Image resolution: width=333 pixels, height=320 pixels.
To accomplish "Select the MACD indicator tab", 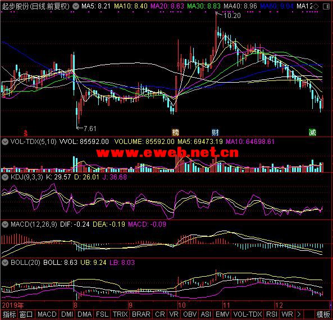I will (47, 314).
